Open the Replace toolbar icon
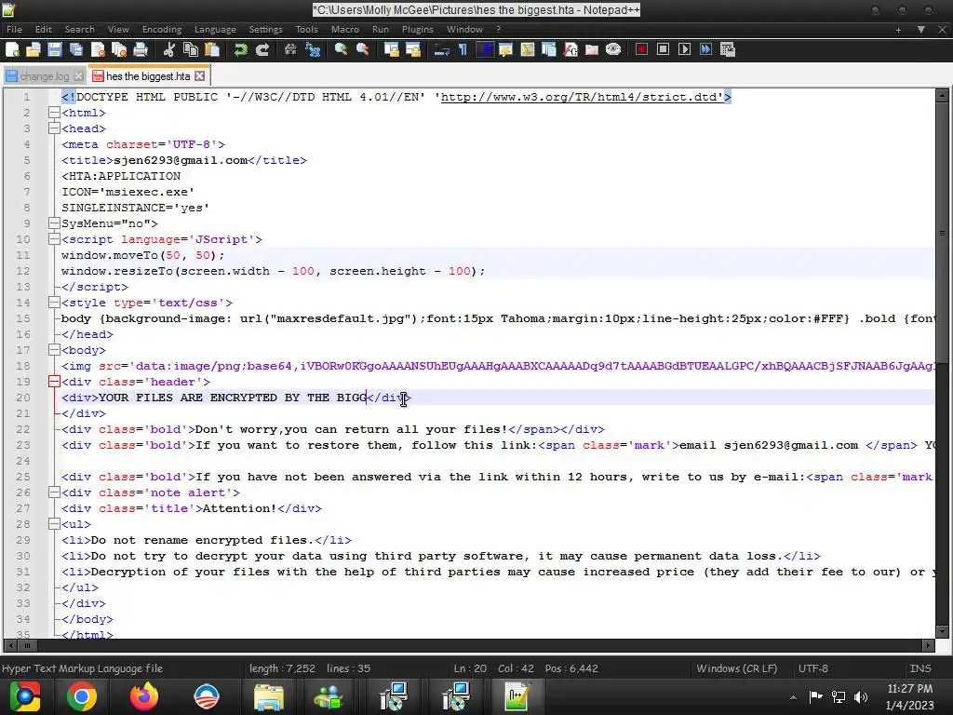The width and height of the screenshot is (953, 715). [313, 50]
